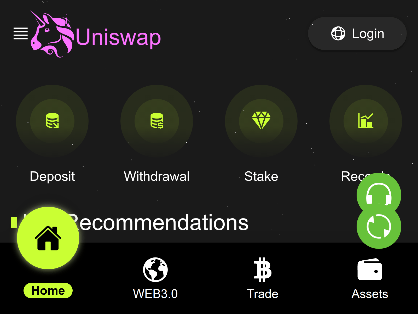Click the Uniswap brand text
The image size is (418, 314).
pyautogui.click(x=118, y=37)
